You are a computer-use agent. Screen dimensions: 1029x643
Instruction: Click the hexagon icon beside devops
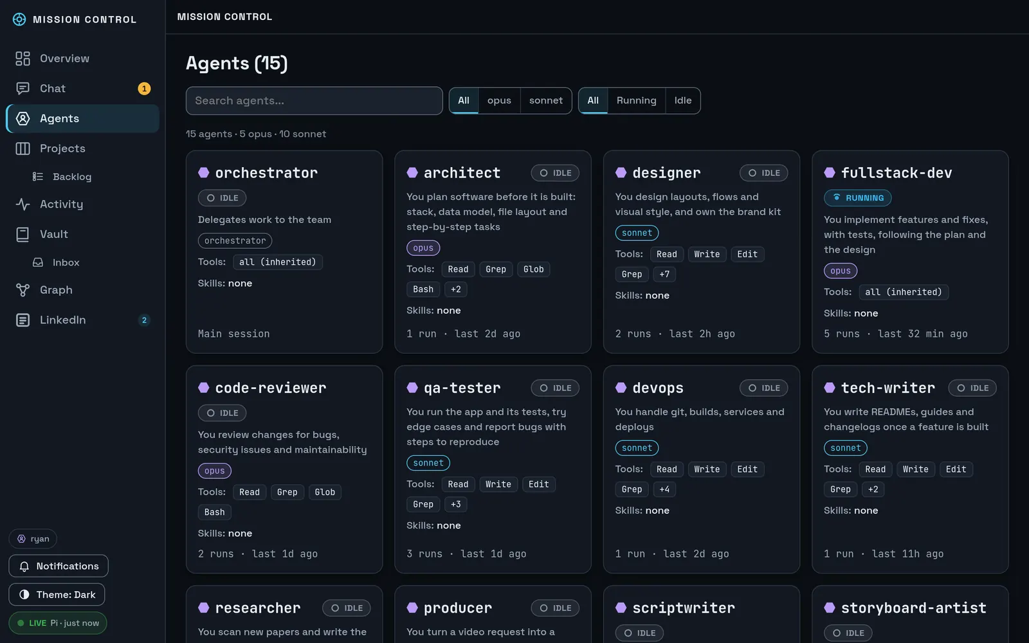click(621, 388)
